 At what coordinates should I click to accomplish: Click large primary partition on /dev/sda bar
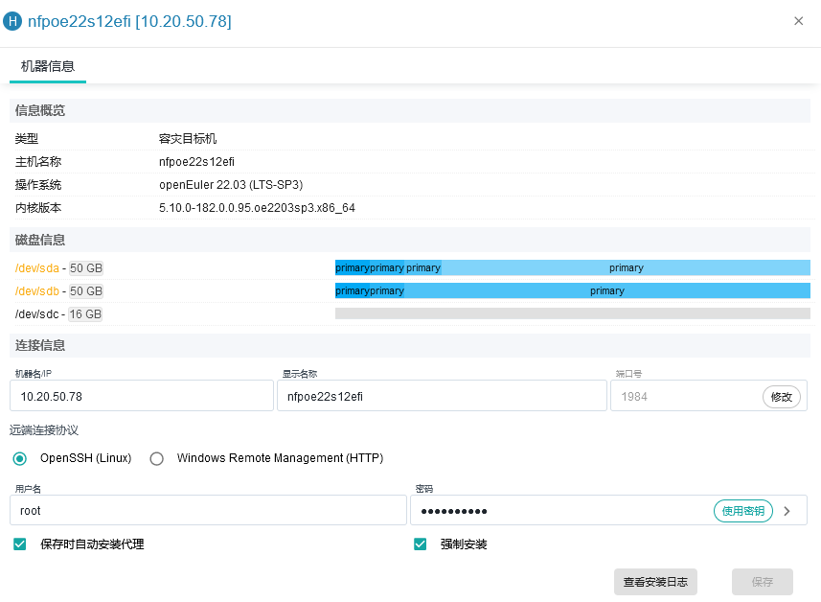tap(626, 268)
